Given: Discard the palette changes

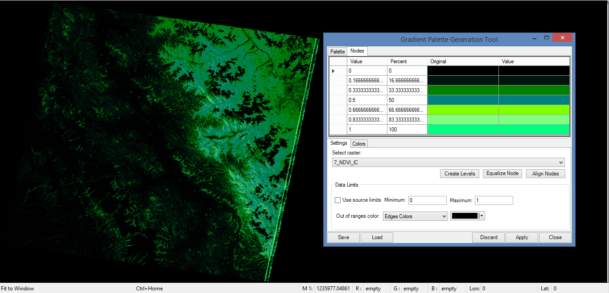Looking at the screenshot, I should click(x=489, y=237).
